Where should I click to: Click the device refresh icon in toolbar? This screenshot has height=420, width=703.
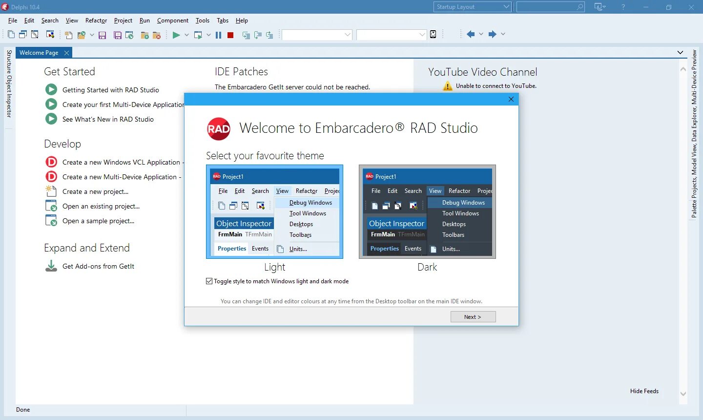tap(433, 34)
